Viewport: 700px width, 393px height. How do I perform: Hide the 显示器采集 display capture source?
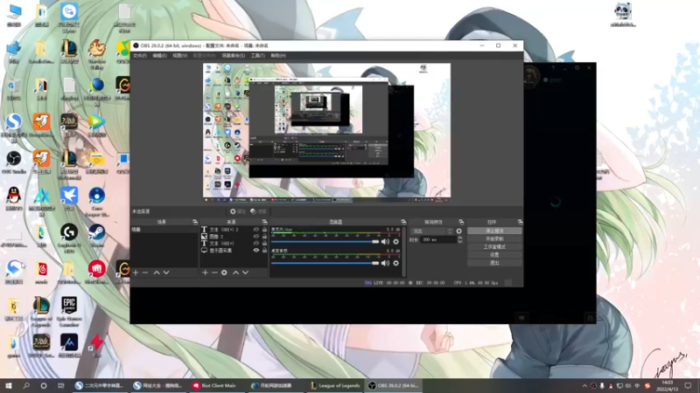pos(256,251)
